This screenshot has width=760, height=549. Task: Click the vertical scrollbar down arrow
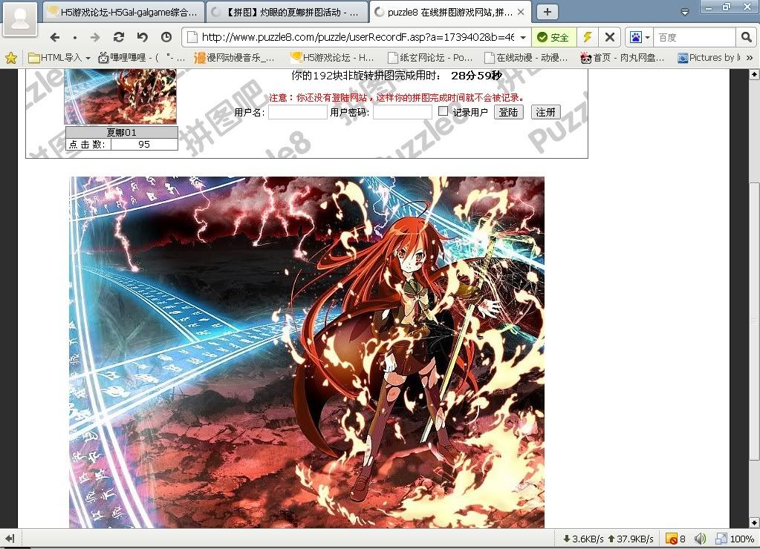pyautogui.click(x=754, y=523)
